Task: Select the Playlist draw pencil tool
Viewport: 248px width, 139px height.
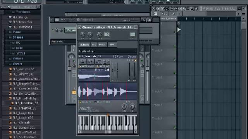Action: click(163, 8)
